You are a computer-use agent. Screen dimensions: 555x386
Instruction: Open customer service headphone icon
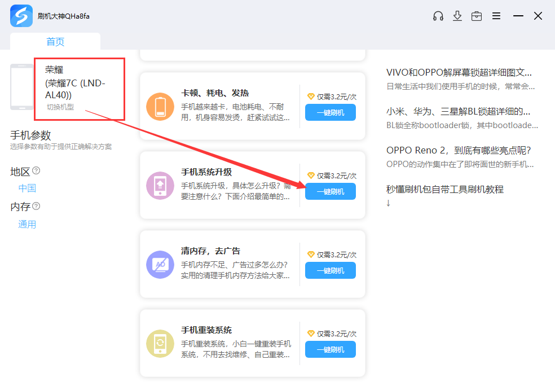click(x=438, y=16)
